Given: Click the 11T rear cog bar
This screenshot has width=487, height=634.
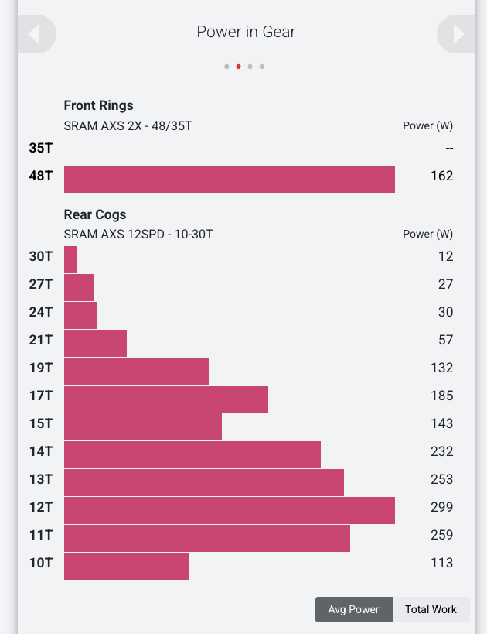Looking at the screenshot, I should 206,538.
